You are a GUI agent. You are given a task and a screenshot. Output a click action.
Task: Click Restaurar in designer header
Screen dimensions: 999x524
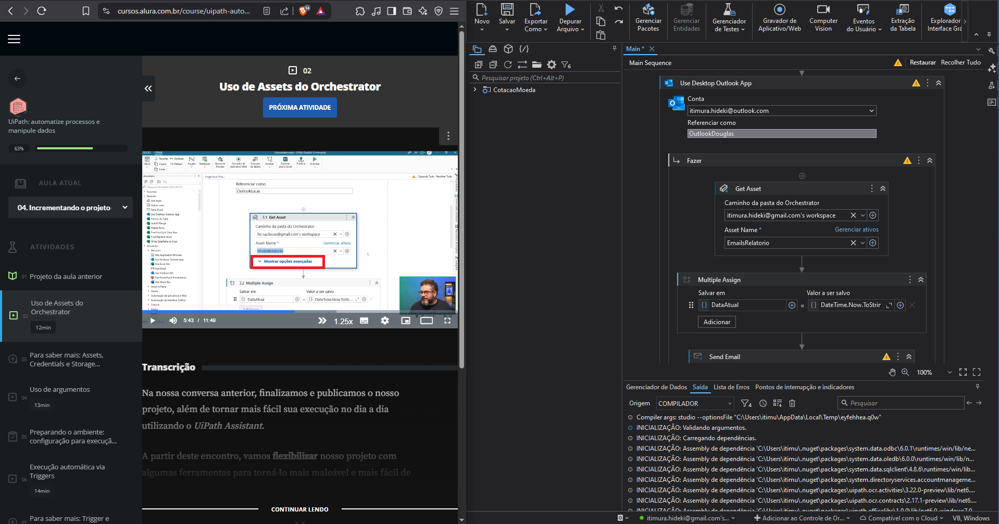(922, 62)
